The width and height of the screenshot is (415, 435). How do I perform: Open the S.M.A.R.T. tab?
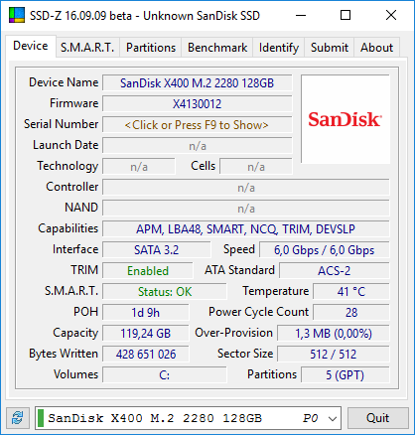(87, 48)
